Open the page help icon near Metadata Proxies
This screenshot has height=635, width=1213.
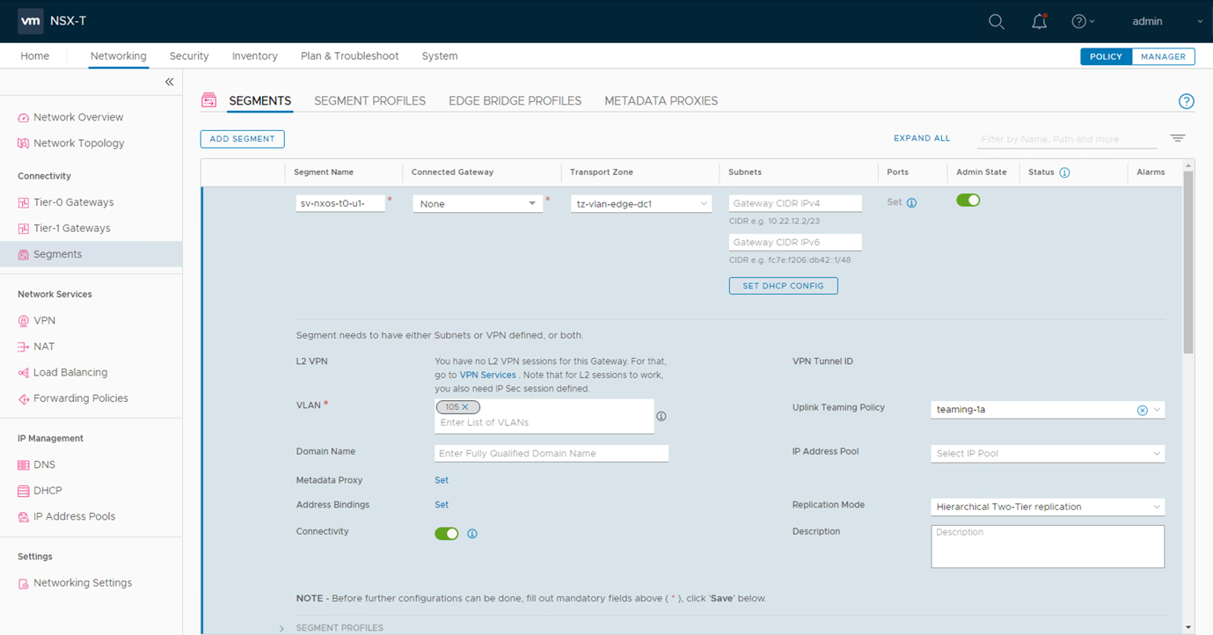coord(1186,101)
